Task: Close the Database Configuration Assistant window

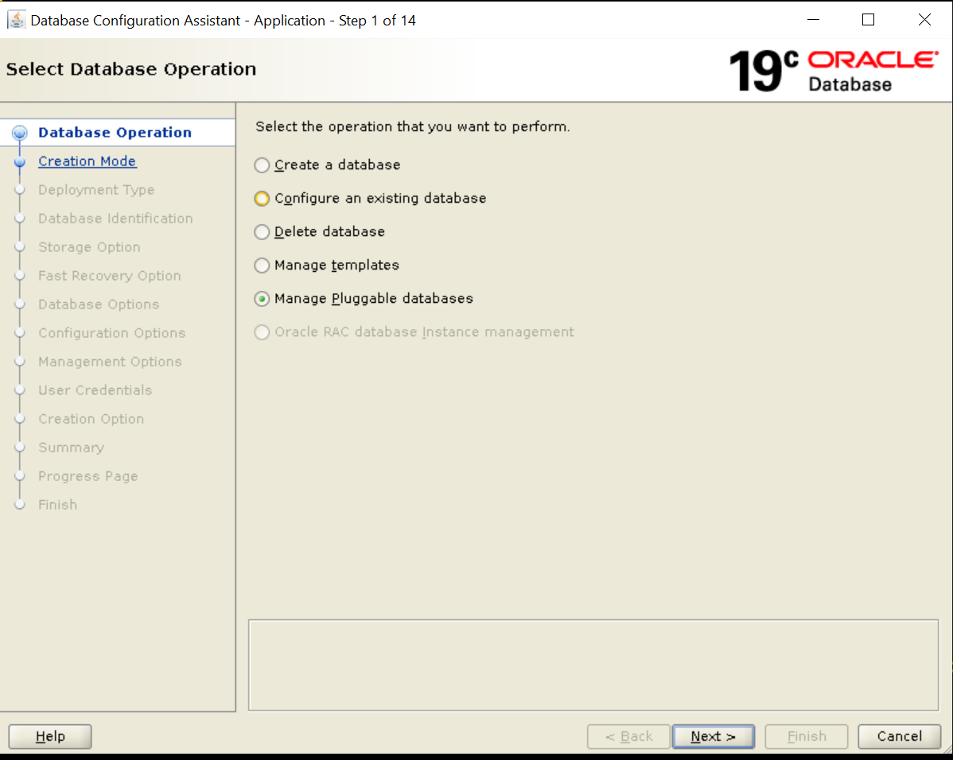Action: 924,20
